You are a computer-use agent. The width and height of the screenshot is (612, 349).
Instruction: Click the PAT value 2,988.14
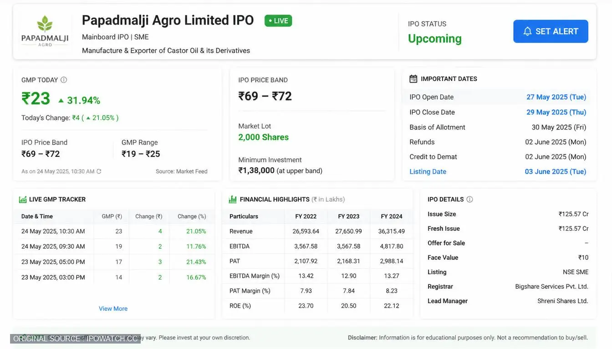click(x=392, y=261)
